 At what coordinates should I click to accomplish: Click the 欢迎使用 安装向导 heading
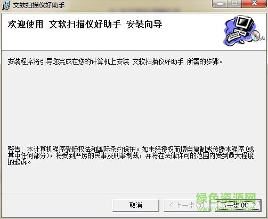click(85, 25)
